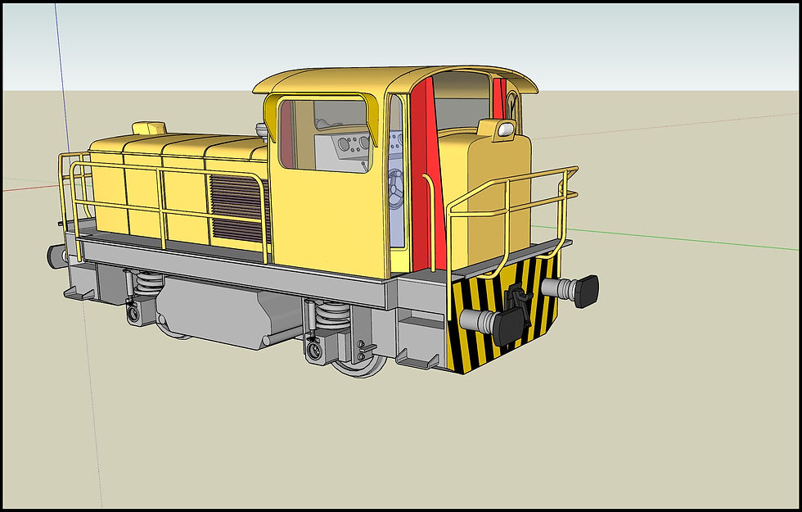Viewport: 802px width, 512px height.
Task: Select the large red cab door panel
Action: (x=429, y=174)
